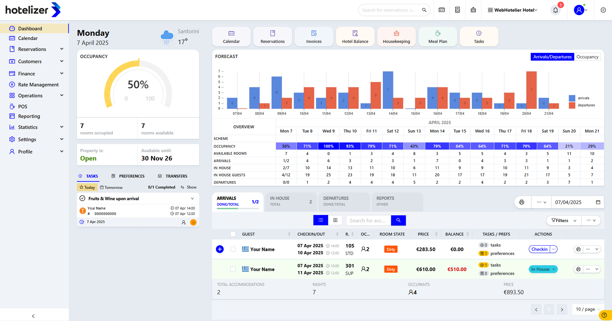Switch arrivals list to grid view
Image resolution: width=612 pixels, height=321 pixels.
click(x=335, y=220)
